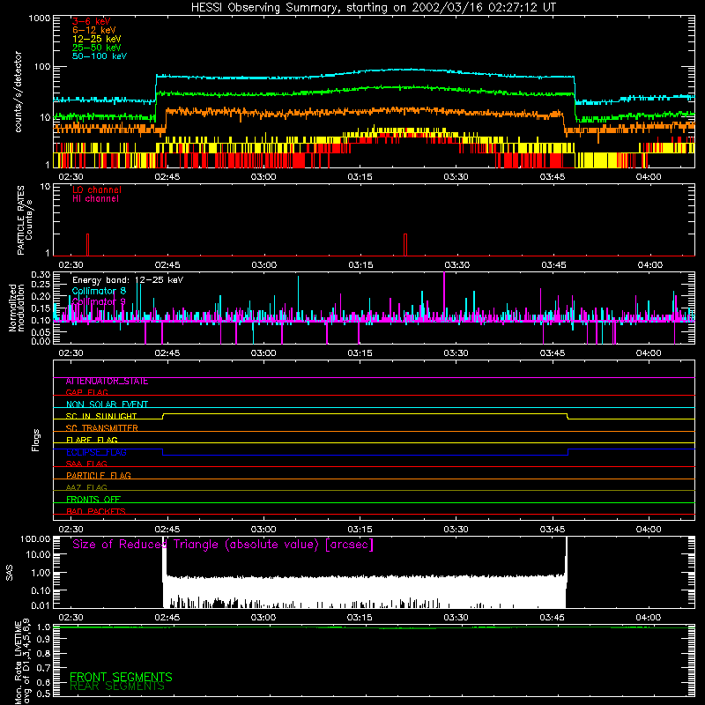The width and height of the screenshot is (705, 705).
Task: Click the GAP_FLAG label
Action: pyautogui.click(x=86, y=392)
